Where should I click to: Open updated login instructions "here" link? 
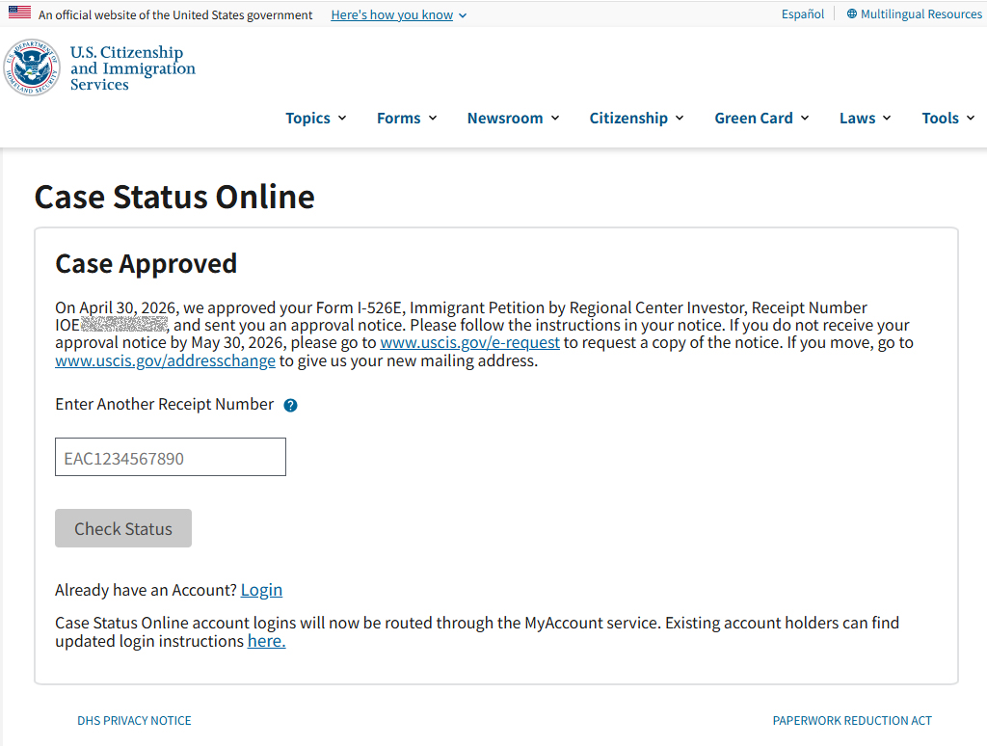tap(266, 641)
